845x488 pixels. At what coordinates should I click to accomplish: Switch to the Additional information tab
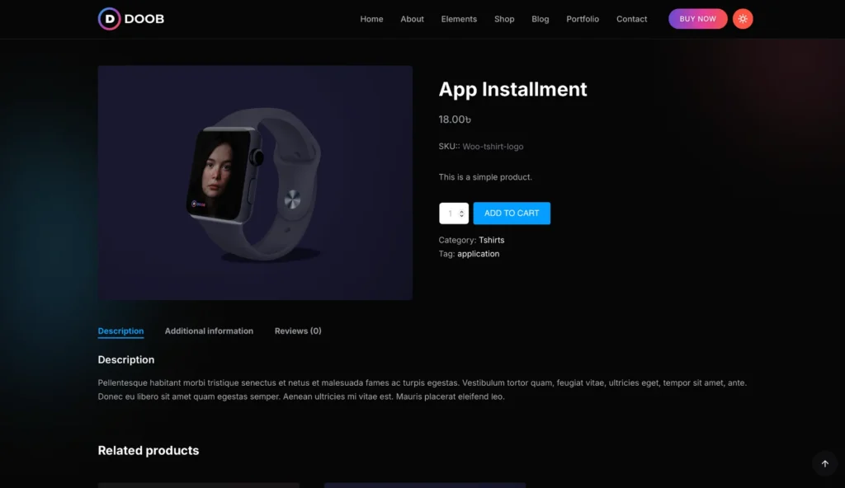pos(209,331)
